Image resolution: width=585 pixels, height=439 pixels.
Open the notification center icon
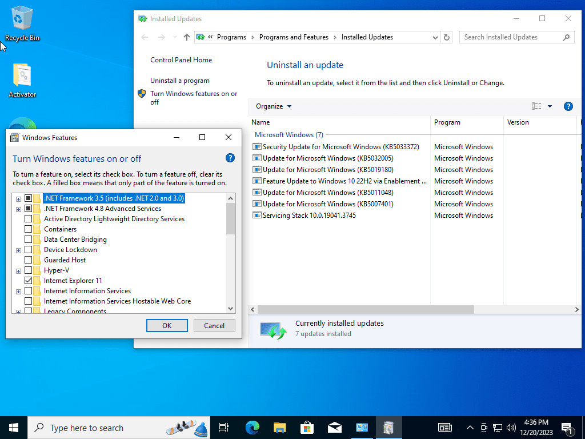(567, 428)
